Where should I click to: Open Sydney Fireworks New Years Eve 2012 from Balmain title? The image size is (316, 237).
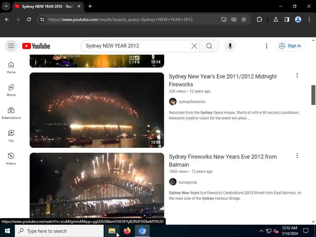[x=223, y=160]
